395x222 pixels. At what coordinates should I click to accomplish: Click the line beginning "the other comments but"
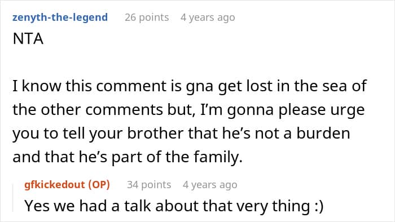coord(188,110)
